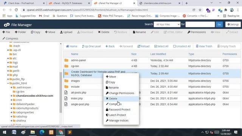Choose Change Permissions in context menu

[x=121, y=93]
